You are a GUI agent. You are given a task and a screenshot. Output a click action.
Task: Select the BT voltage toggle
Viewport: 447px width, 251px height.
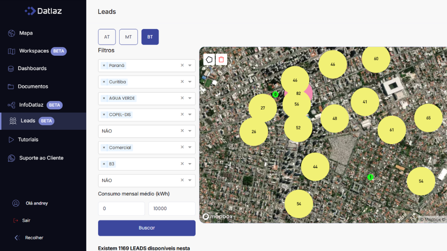(150, 37)
